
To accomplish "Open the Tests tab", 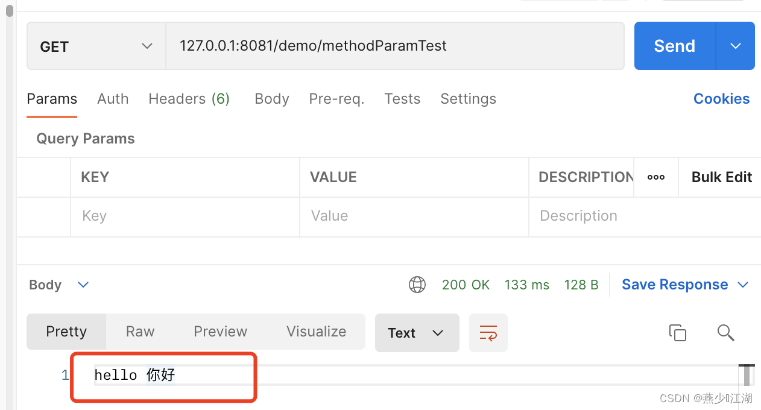I will pyautogui.click(x=402, y=98).
